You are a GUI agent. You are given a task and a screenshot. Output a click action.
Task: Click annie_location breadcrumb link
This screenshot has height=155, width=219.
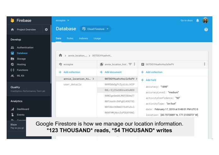click(x=78, y=56)
